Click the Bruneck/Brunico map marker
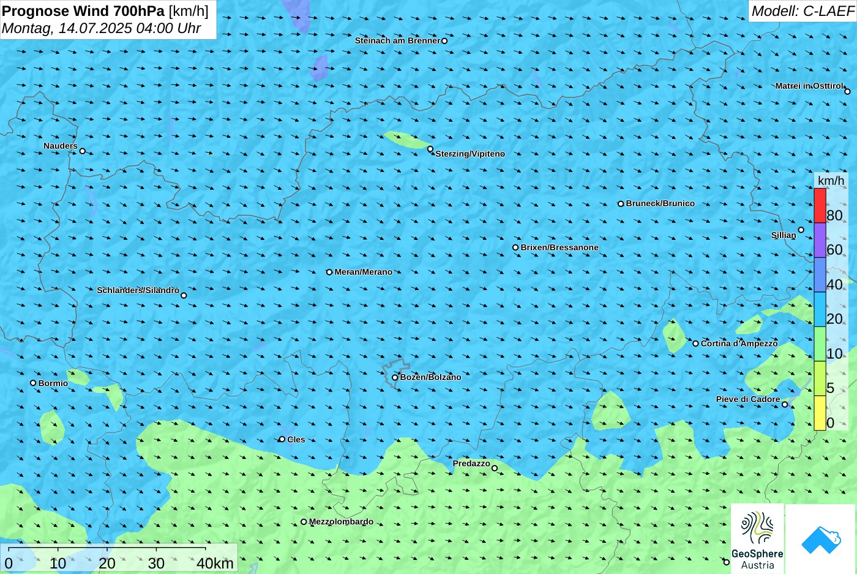 coord(621,204)
